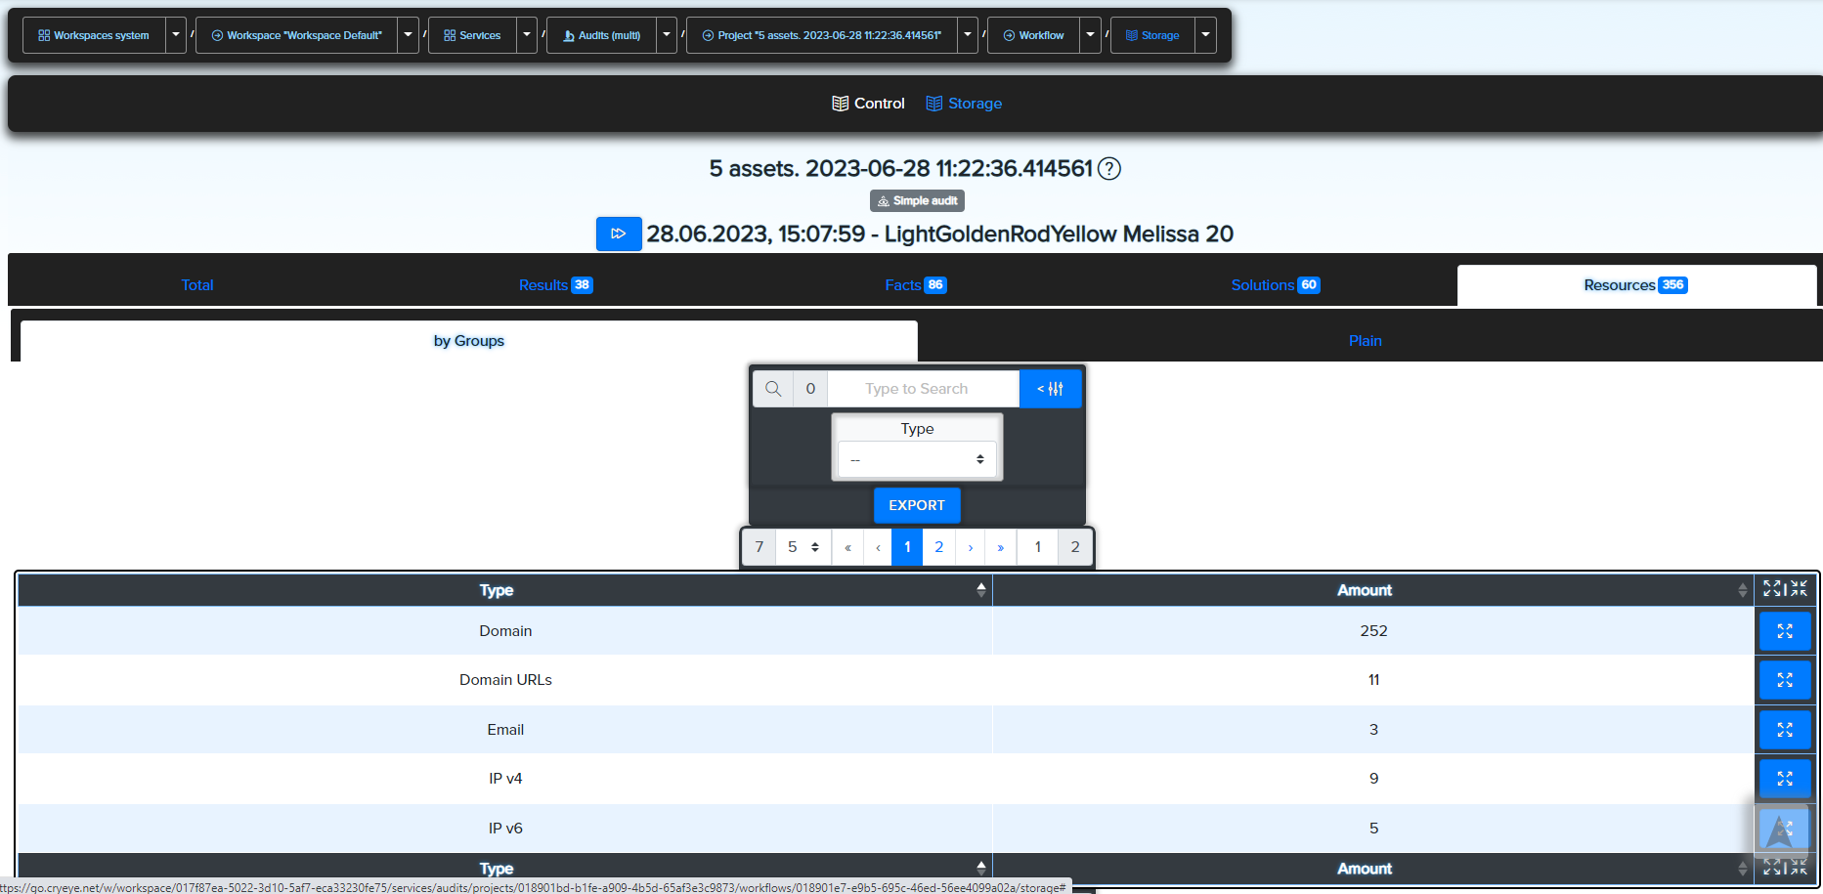The height and width of the screenshot is (894, 1823).
Task: Select the Resources tab
Action: pos(1636,285)
